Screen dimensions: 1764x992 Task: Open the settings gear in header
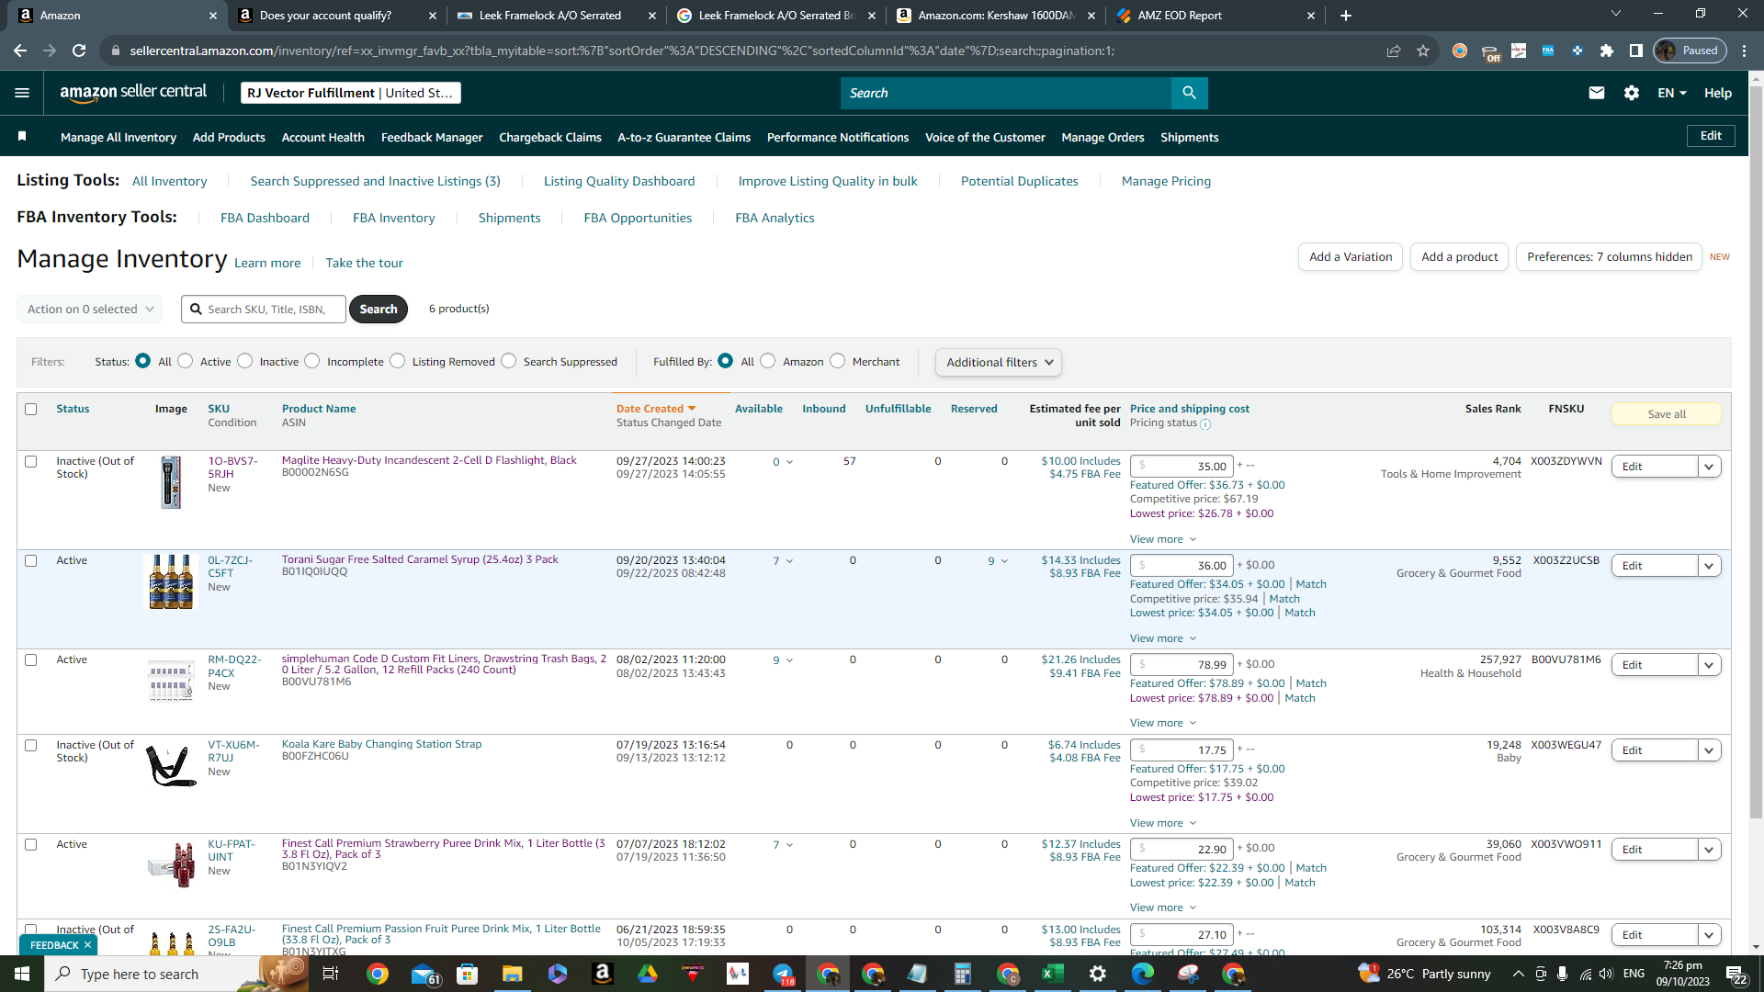point(1632,93)
